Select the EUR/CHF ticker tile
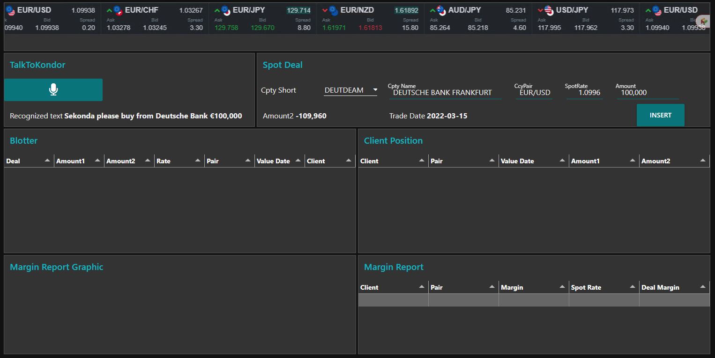Screen dimensions: 715x358 coord(155,19)
